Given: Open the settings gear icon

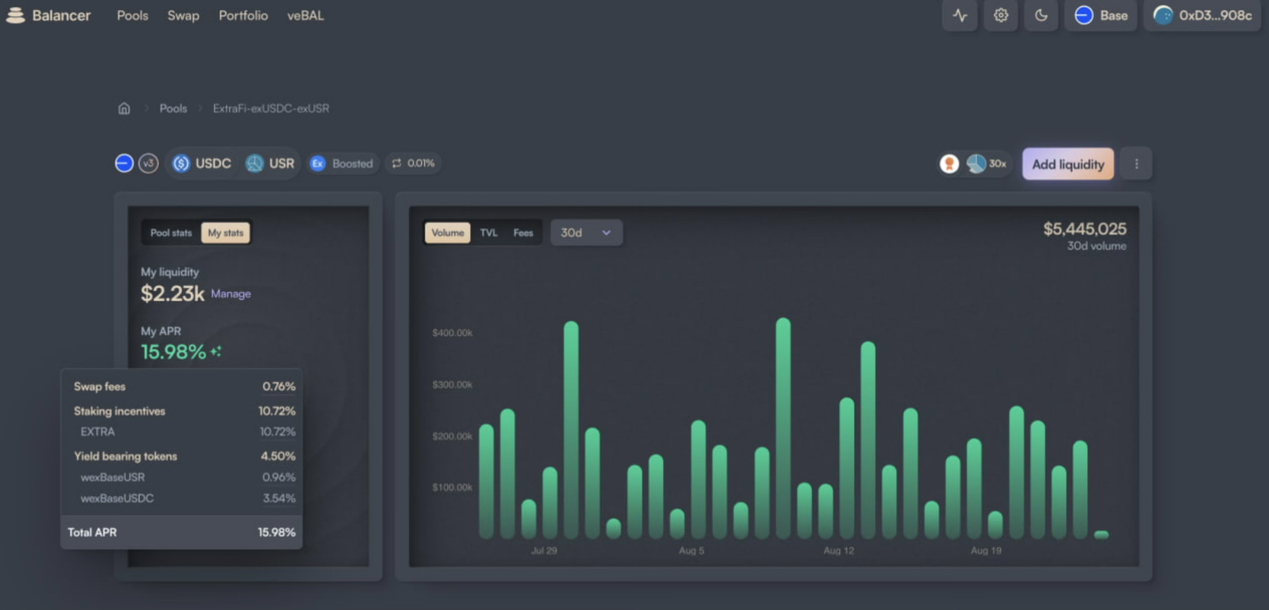Looking at the screenshot, I should pyautogui.click(x=1001, y=15).
